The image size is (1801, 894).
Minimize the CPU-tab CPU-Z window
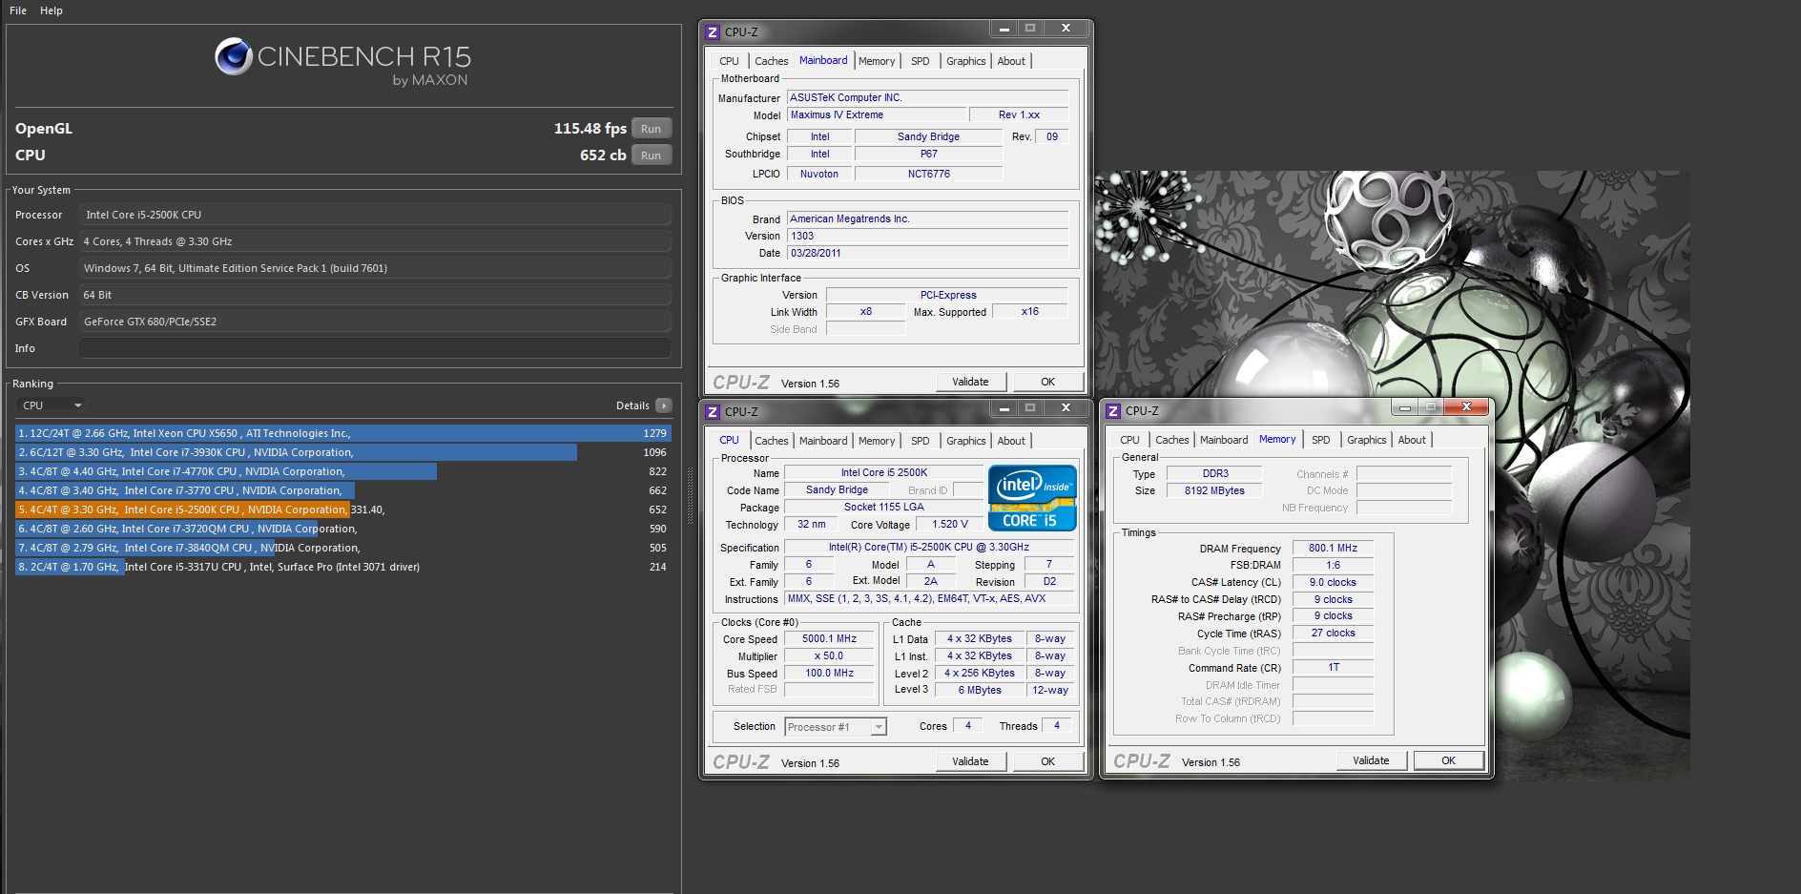click(x=1004, y=408)
